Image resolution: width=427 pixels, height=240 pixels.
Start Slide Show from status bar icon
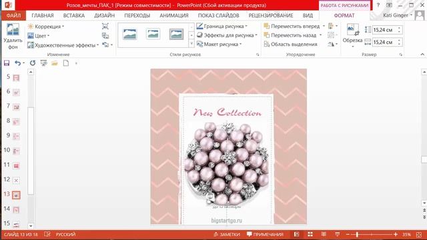click(337, 234)
